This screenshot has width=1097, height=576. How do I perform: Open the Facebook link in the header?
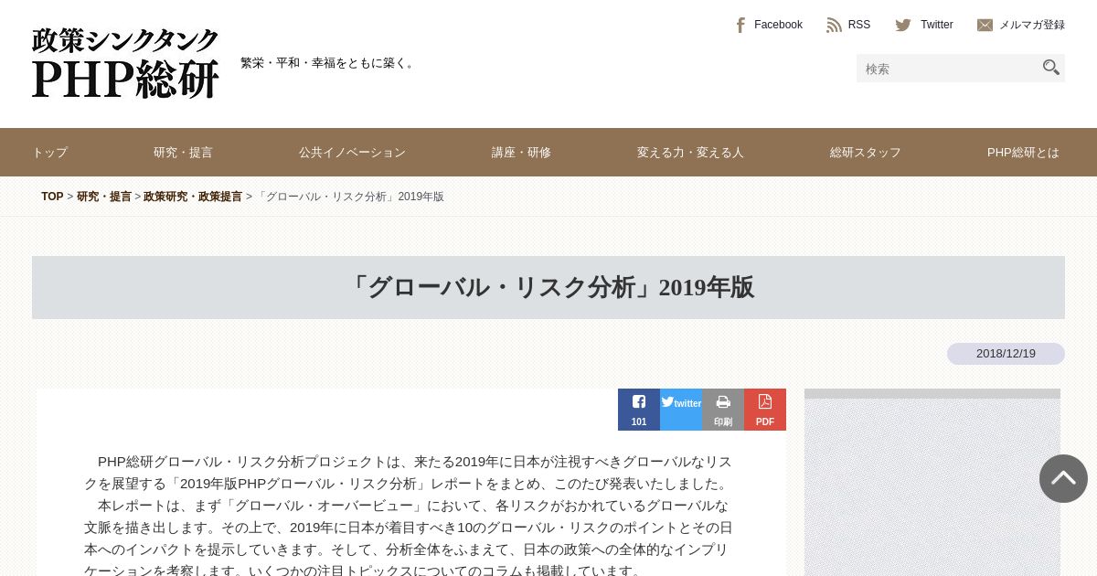point(770,25)
